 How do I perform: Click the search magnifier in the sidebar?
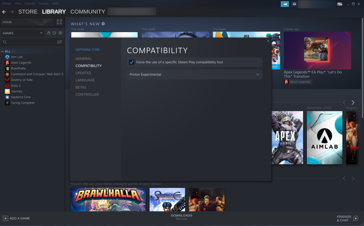coord(5,42)
